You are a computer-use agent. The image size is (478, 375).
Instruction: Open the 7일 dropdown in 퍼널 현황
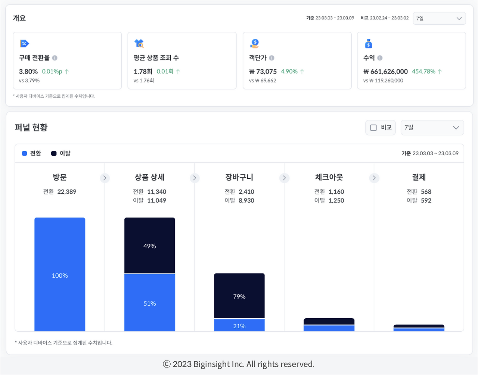point(432,127)
